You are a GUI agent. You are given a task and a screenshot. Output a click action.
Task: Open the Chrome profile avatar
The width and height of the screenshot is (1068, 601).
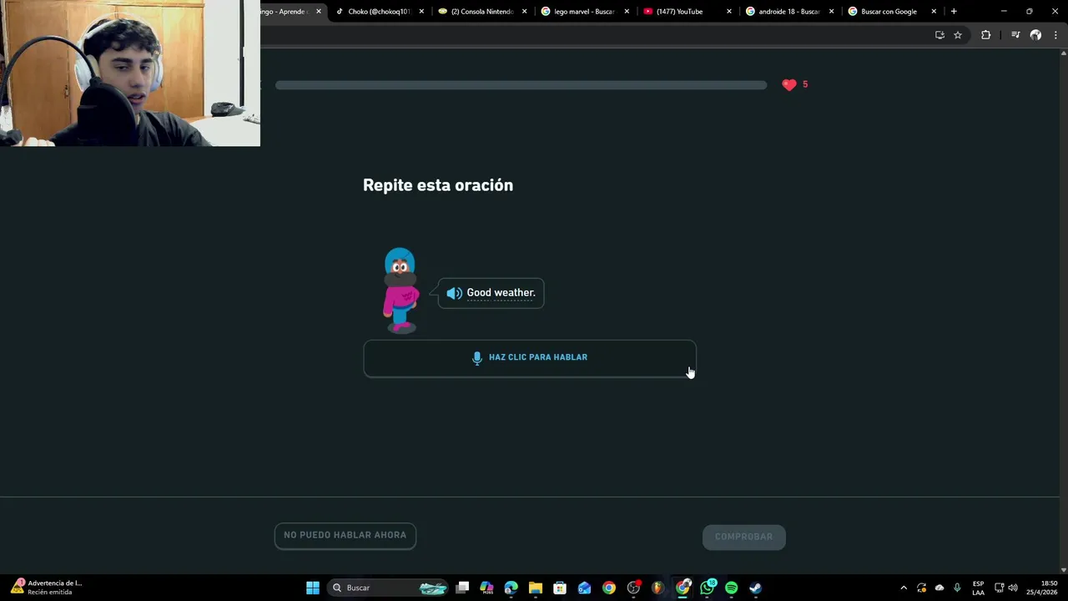pos(1035,35)
